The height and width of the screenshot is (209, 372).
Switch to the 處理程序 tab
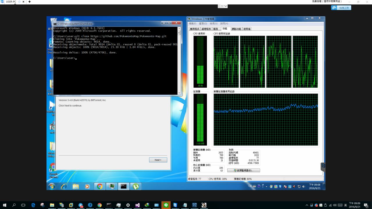click(x=206, y=29)
